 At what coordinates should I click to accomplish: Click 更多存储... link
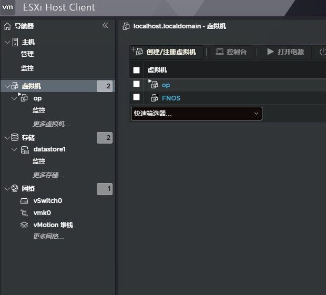pyautogui.click(x=48, y=175)
